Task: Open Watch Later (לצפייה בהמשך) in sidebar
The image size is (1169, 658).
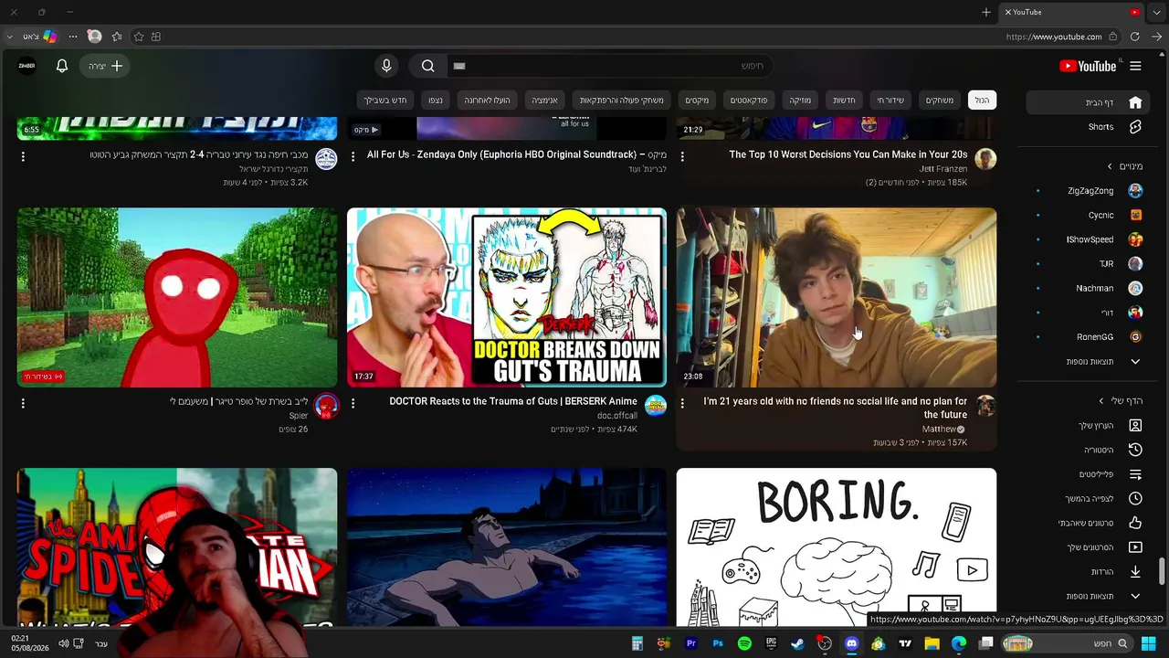Action: (x=1089, y=498)
